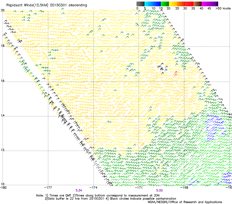The width and height of the screenshot is (232, 204).
Task: Click latitude label '12' on left axis
Action: [3, 150]
